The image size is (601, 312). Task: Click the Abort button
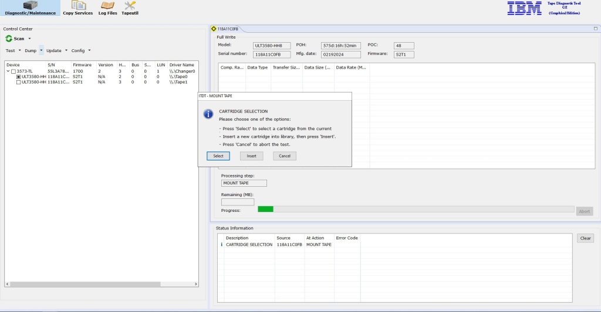(585, 211)
